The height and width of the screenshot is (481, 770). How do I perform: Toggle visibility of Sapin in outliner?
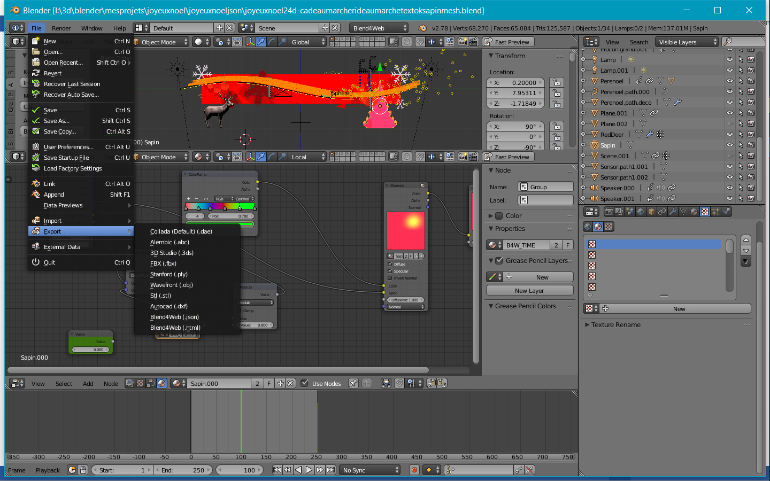tap(729, 145)
